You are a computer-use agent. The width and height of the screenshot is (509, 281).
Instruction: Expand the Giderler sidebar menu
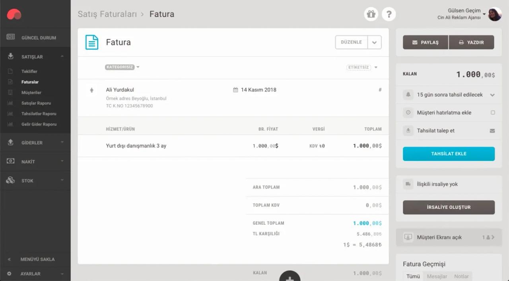click(35, 143)
